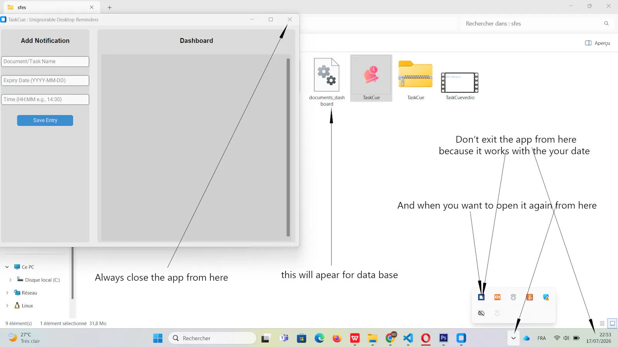
Task: Click the Xiaomi Mi tray icon
Action: click(x=497, y=297)
